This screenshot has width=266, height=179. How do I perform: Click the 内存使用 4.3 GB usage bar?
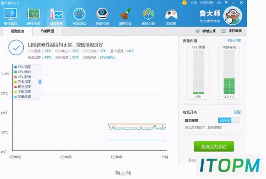point(229,72)
